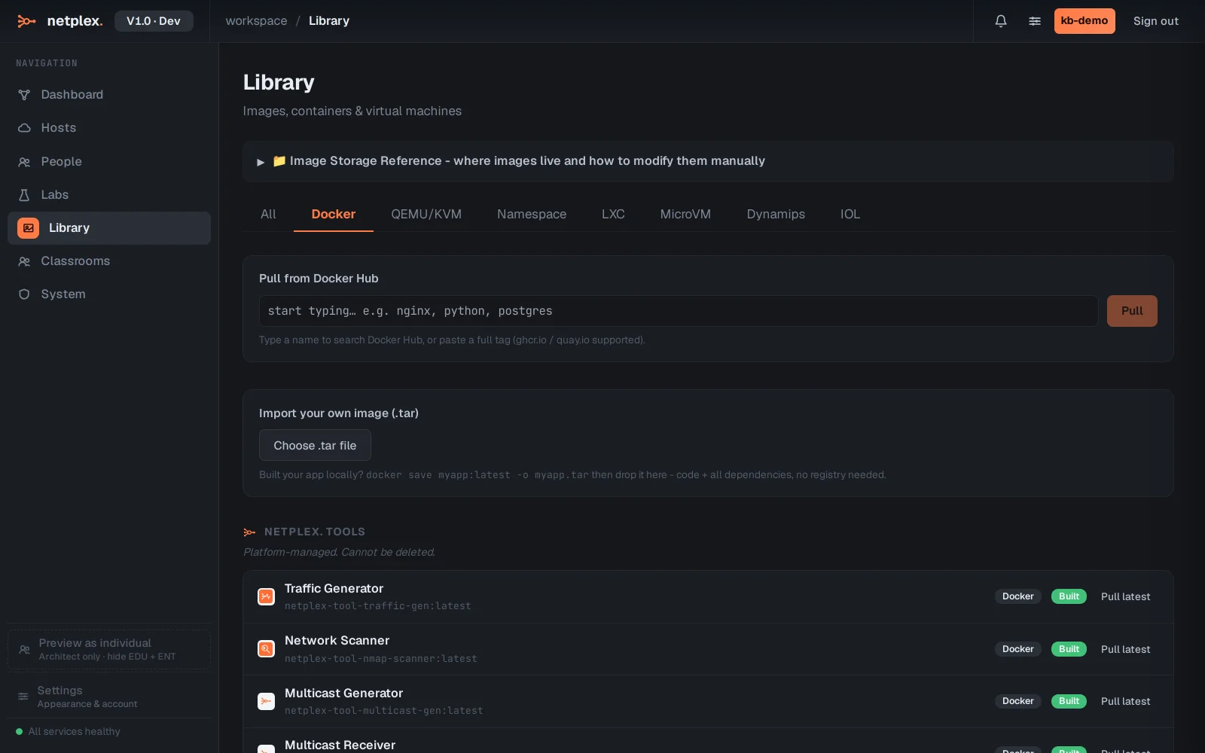Screen dimensions: 1205x753
Task: Open Dashboard from the navigation
Action: (109, 95)
